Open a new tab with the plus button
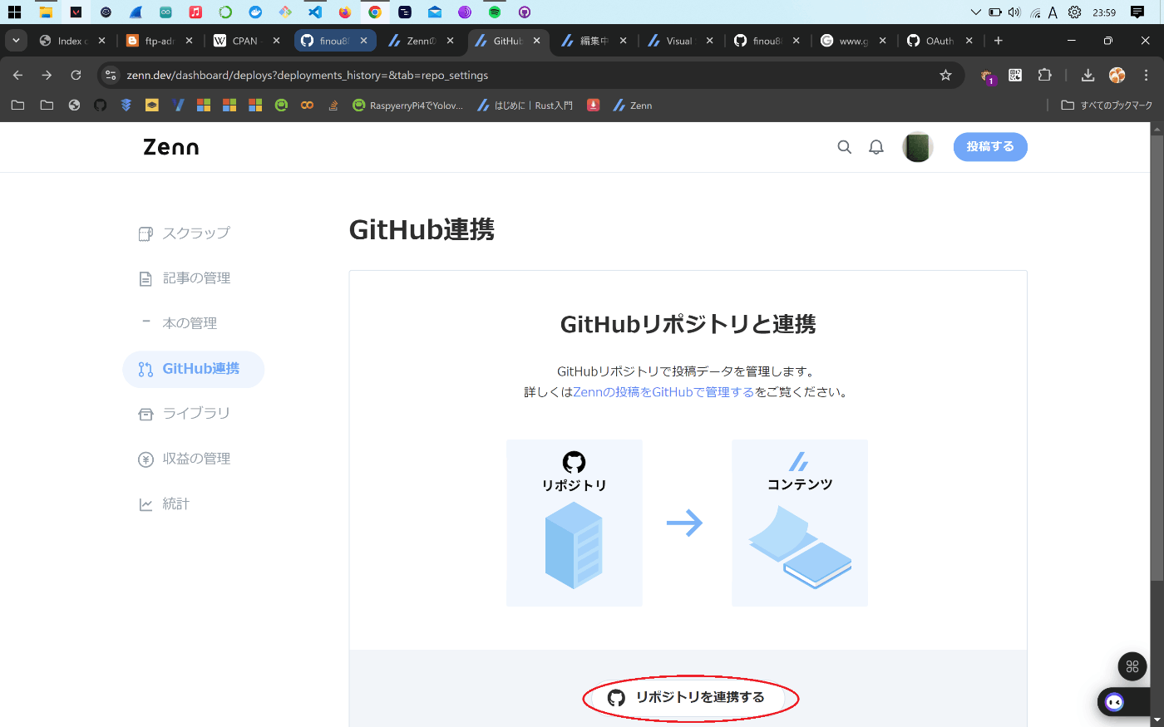This screenshot has height=727, width=1164. click(x=999, y=41)
